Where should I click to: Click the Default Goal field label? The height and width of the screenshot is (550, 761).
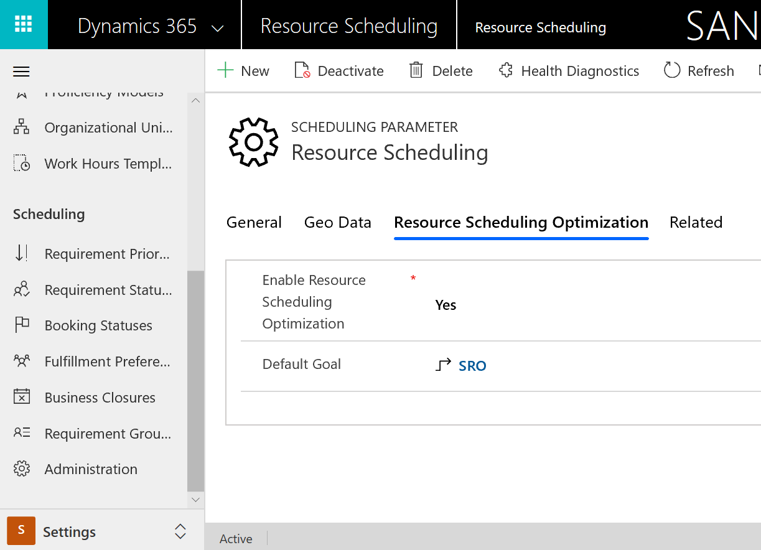(302, 364)
